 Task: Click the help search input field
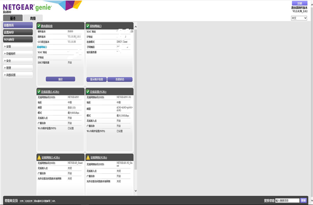point(287,200)
